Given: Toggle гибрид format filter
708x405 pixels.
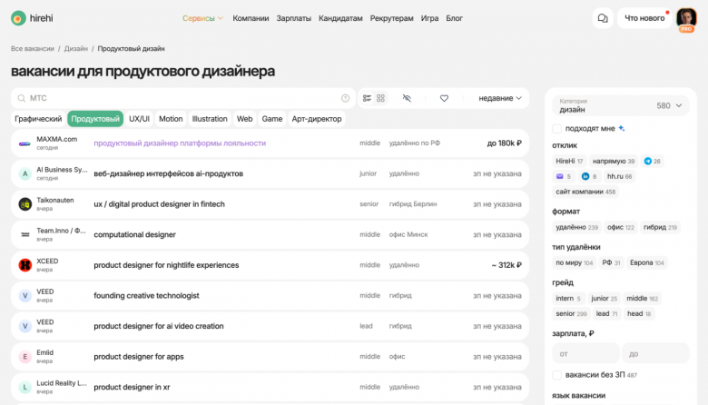Looking at the screenshot, I should click(x=660, y=228).
